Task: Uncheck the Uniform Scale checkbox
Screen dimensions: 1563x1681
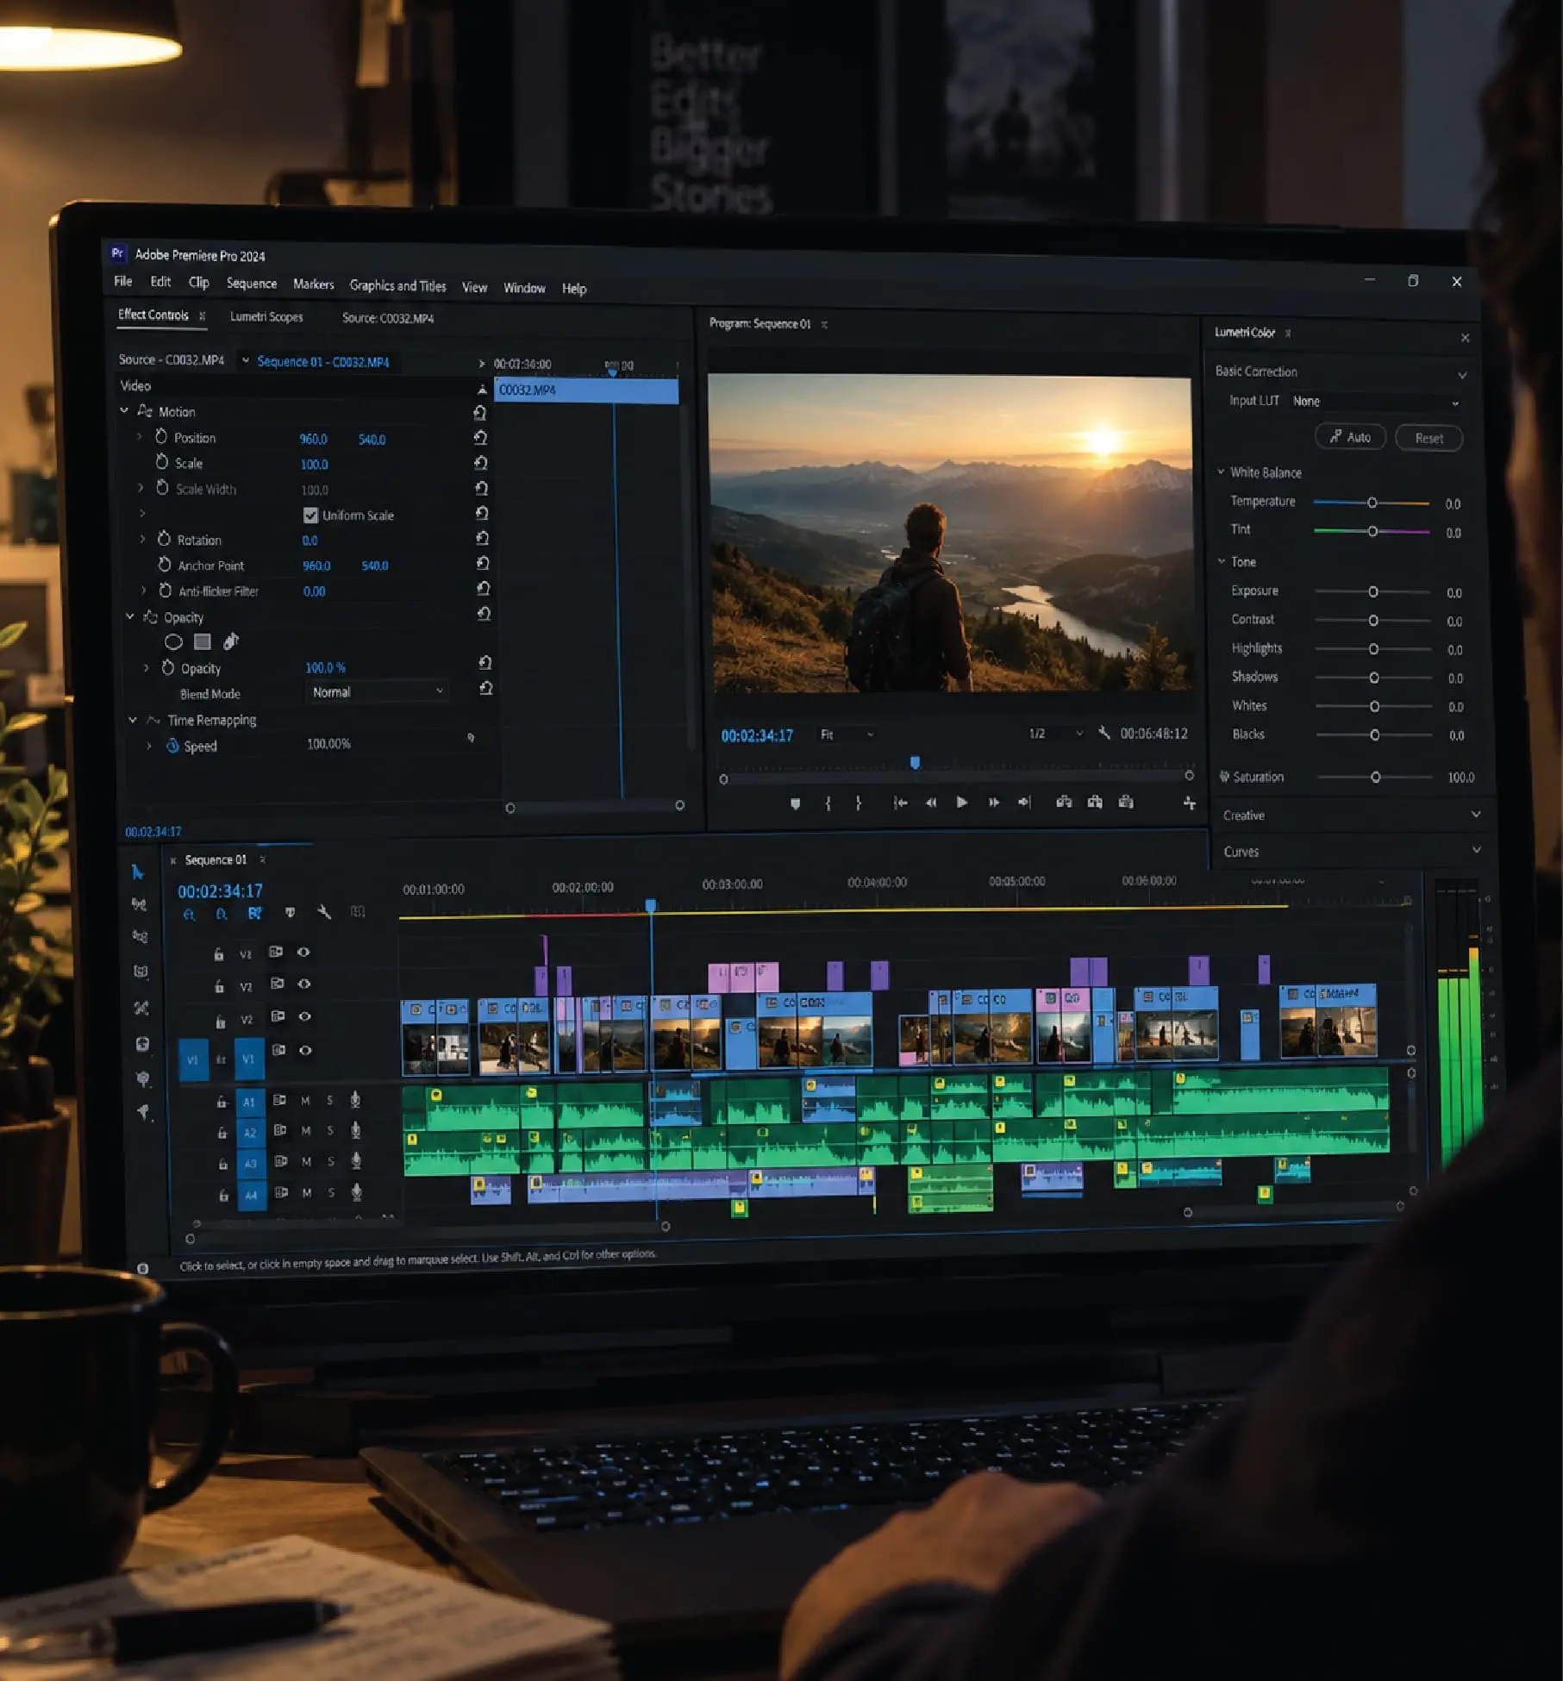Action: click(x=310, y=516)
